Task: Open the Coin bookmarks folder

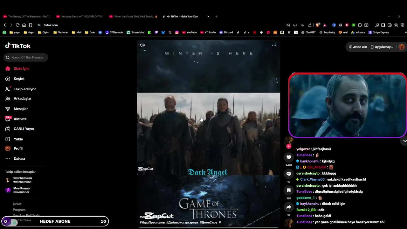Action: click(90, 32)
